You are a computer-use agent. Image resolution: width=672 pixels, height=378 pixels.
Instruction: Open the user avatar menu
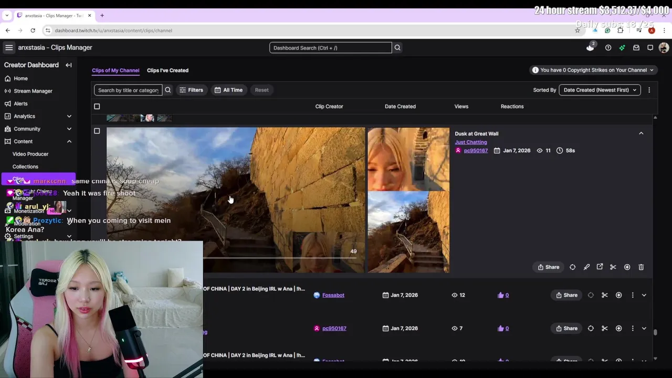[664, 48]
